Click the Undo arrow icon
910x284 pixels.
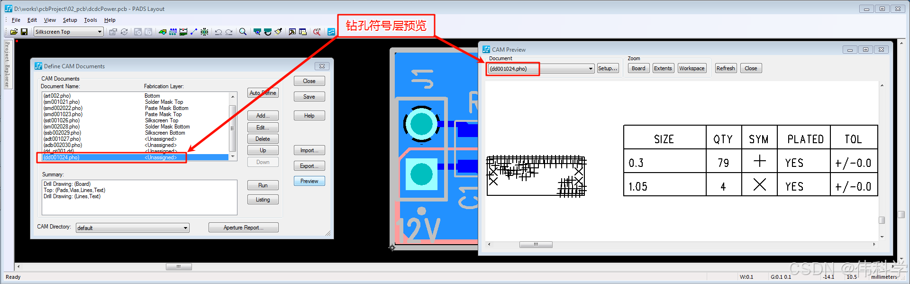tap(218, 32)
